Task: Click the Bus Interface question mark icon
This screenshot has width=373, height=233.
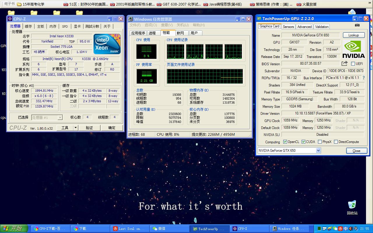Action: 363,78
